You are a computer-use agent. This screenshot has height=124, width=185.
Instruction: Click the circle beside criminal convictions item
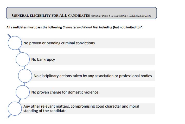pos(15,43)
